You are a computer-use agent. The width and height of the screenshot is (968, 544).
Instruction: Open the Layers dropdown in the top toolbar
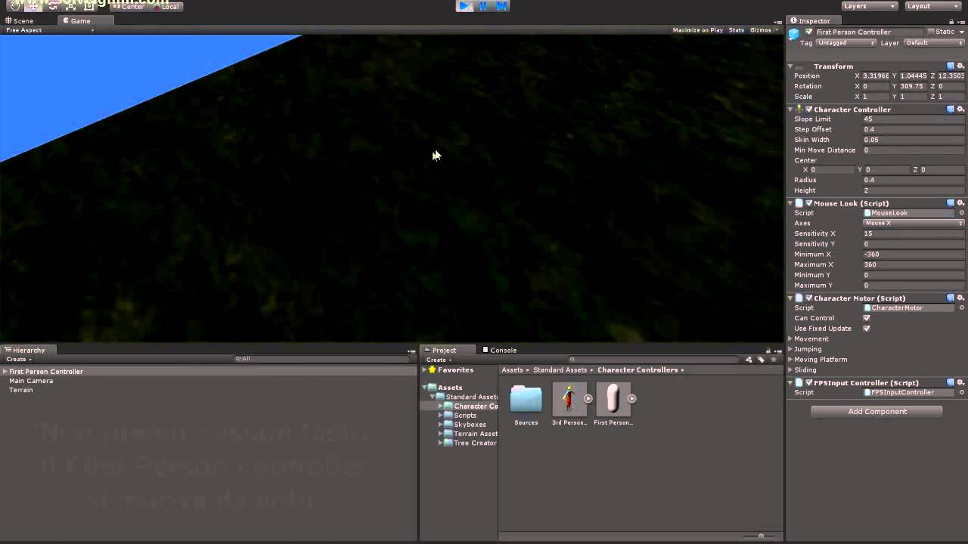tap(869, 6)
